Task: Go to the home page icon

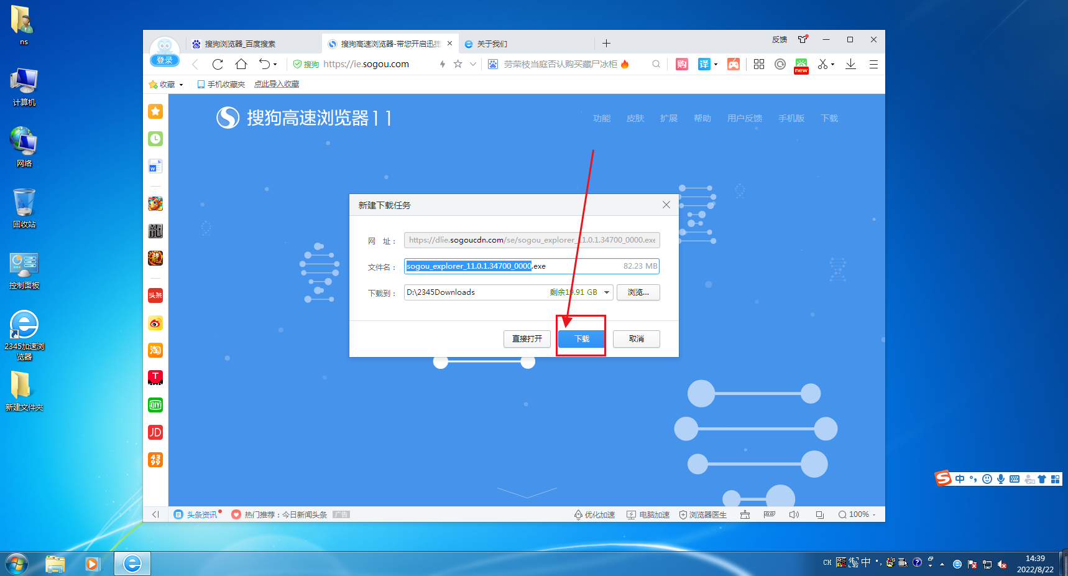Action: pyautogui.click(x=241, y=64)
